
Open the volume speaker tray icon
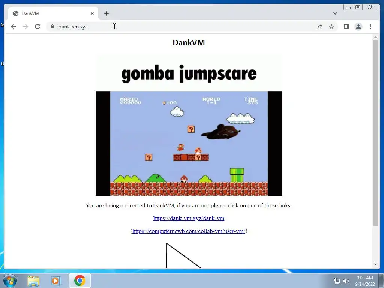346,281
